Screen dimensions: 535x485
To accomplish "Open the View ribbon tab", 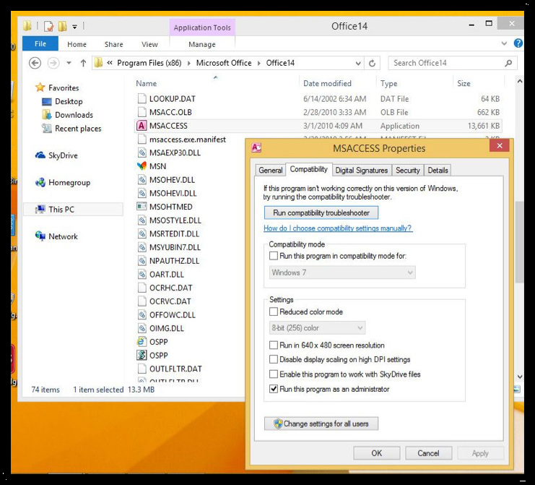I will (x=149, y=44).
